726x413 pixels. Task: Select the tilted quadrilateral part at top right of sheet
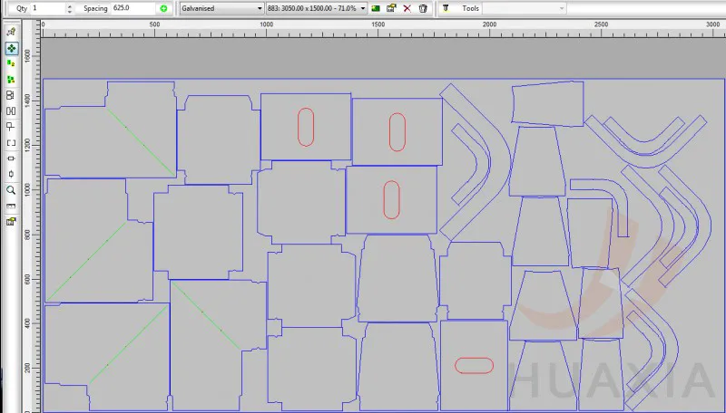tap(547, 103)
